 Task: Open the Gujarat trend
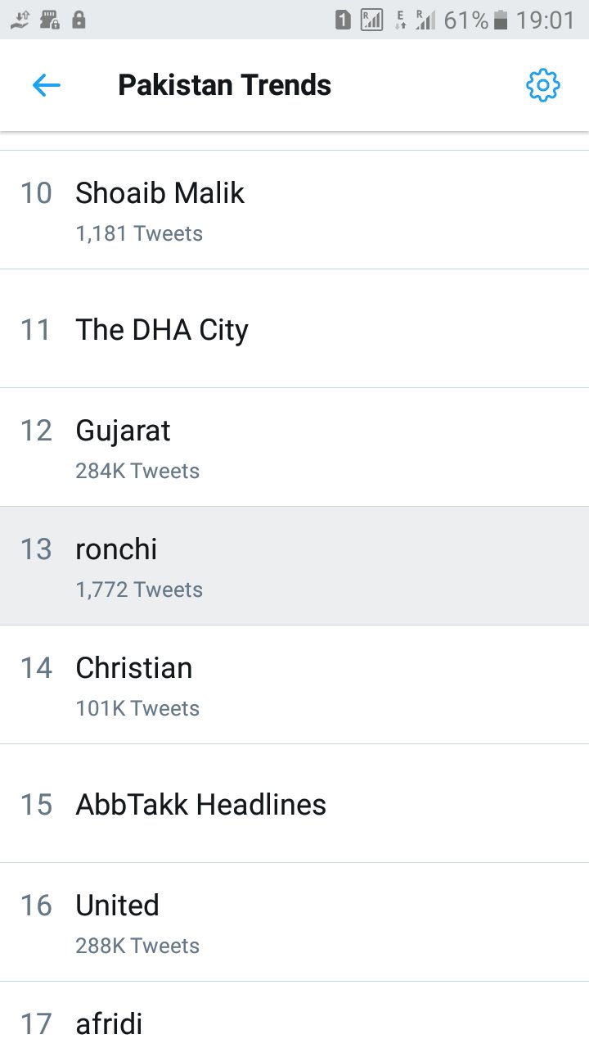pos(123,431)
